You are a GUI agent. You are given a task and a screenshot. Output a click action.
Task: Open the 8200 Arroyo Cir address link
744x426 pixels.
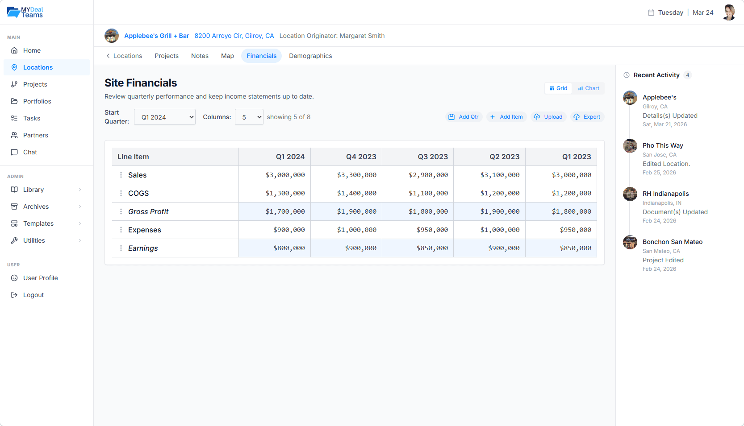[234, 36]
